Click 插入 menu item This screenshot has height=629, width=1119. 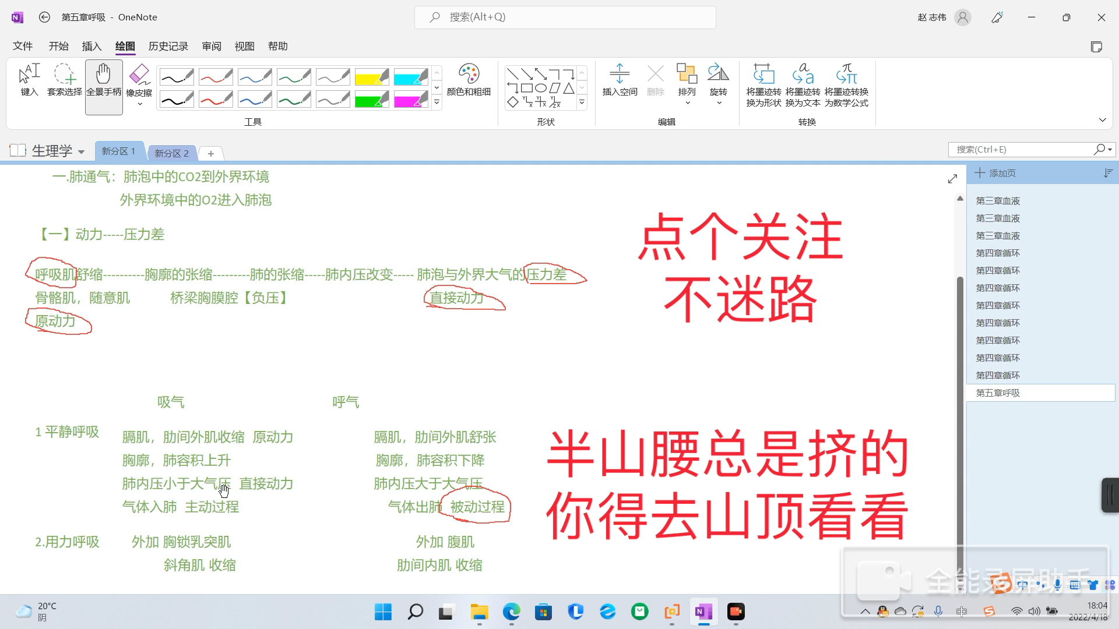click(91, 46)
